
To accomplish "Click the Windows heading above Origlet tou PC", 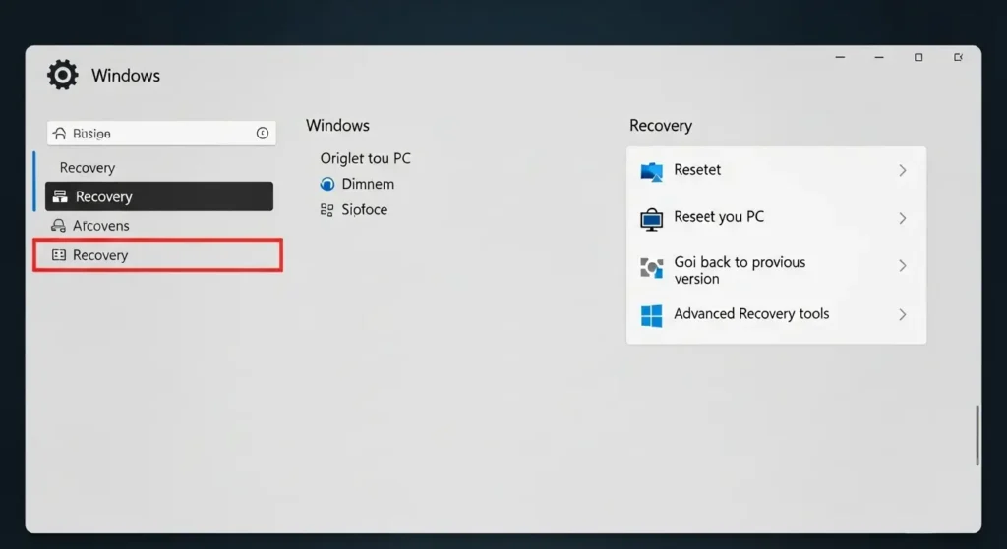I will (x=338, y=125).
